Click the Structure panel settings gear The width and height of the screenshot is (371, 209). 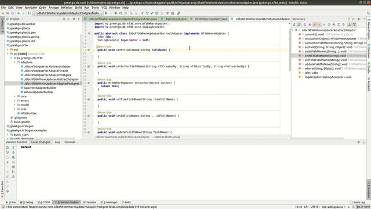359,19
